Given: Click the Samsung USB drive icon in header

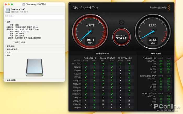Looking at the screenshot, I should click(x=8, y=11).
